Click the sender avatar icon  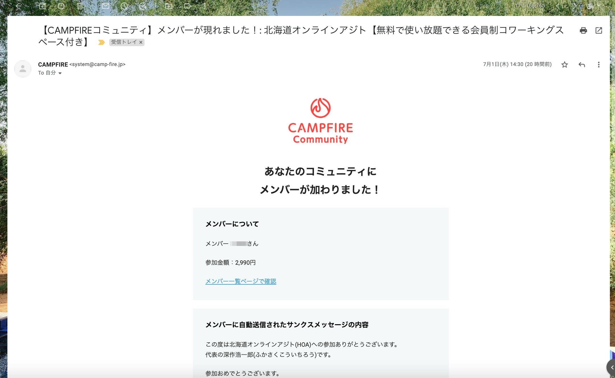(x=23, y=69)
